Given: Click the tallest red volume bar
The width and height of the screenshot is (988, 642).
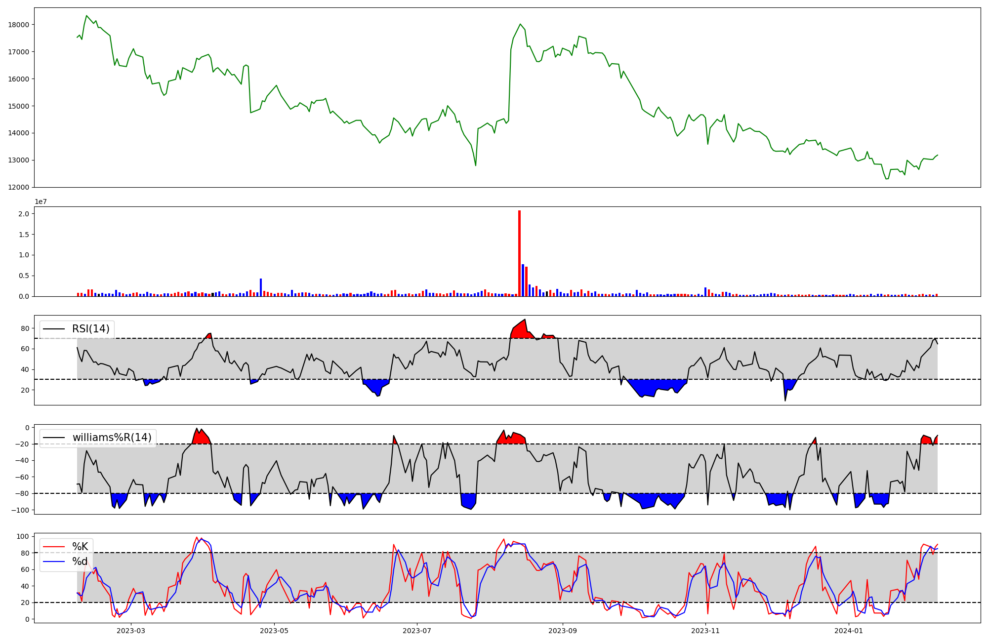Looking at the screenshot, I should (x=519, y=253).
